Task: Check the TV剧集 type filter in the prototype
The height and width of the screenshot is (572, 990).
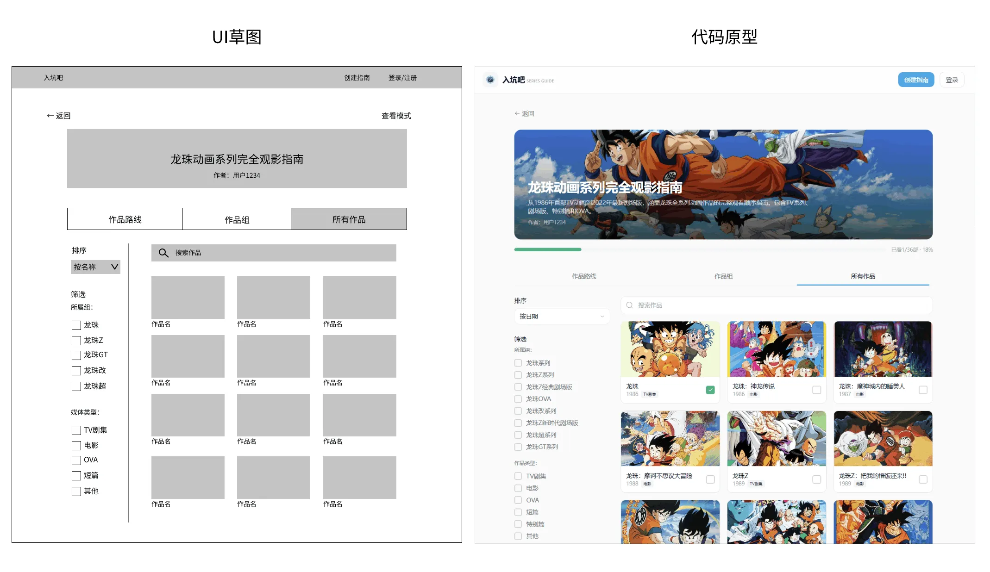Action: [x=518, y=476]
